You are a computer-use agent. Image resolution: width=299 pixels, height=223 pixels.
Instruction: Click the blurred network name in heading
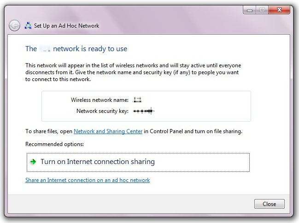[45, 49]
